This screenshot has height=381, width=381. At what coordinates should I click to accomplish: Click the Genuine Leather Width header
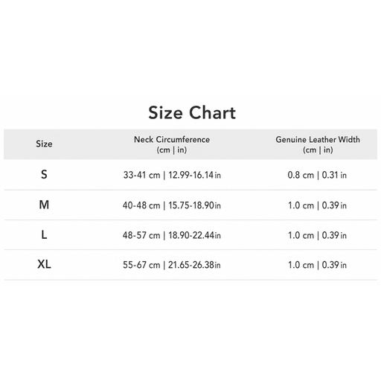click(x=318, y=144)
